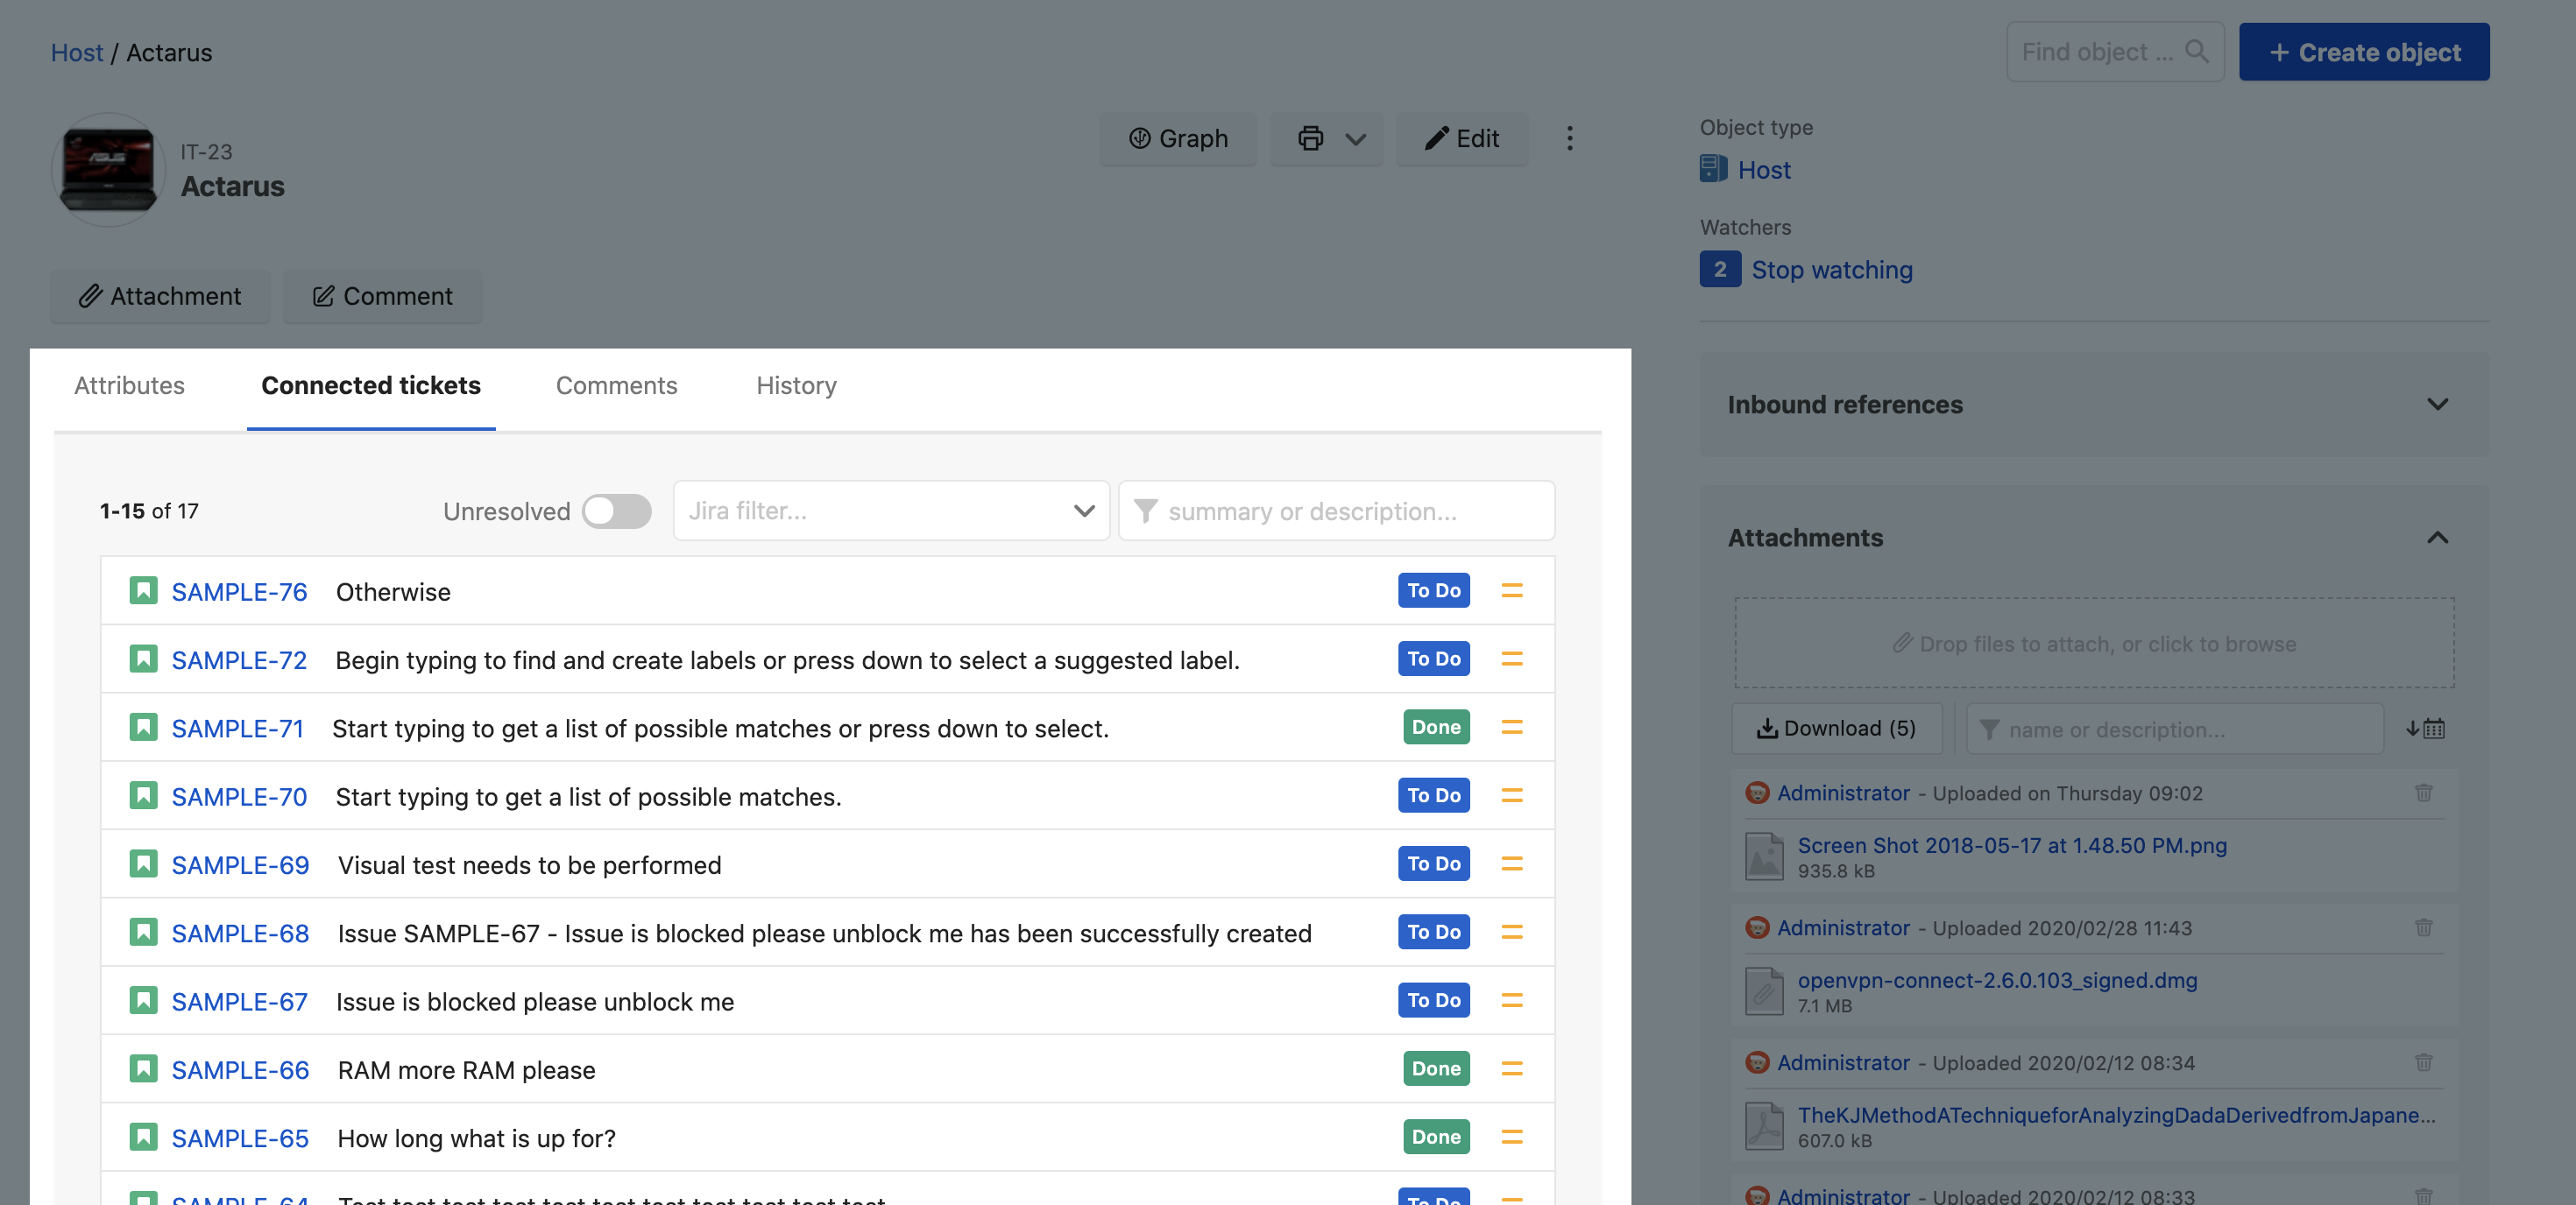Click the summary or description filter field
This screenshot has height=1205, width=2576.
(x=1336, y=511)
